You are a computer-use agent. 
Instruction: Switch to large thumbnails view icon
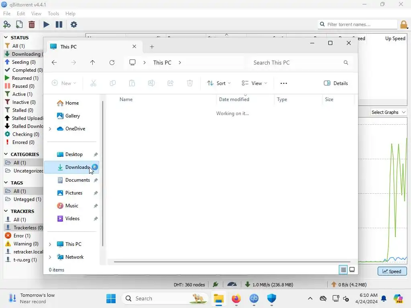(352, 270)
